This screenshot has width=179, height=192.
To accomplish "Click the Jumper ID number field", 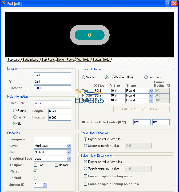I will 38,185.
